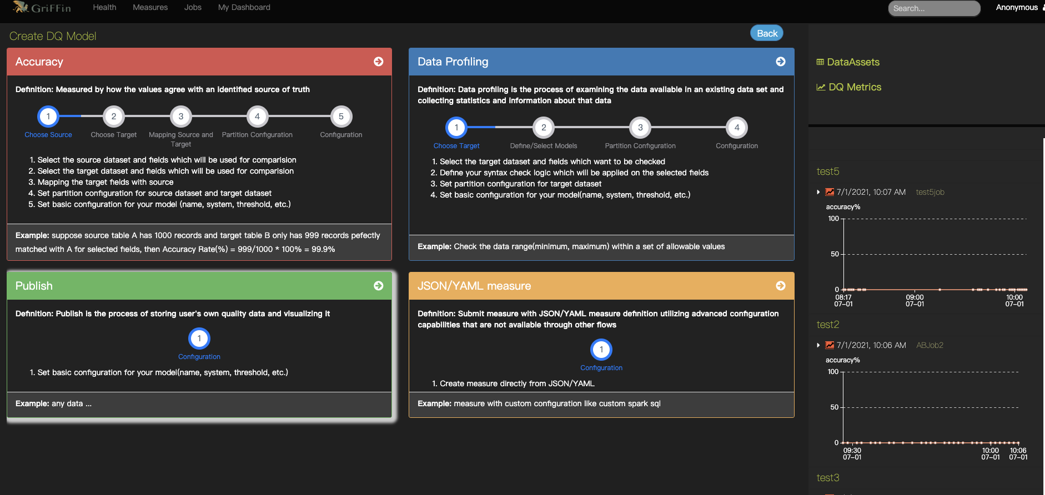1045x495 pixels.
Task: Select JSON/YAML step 1 Configuration circle
Action: [601, 350]
